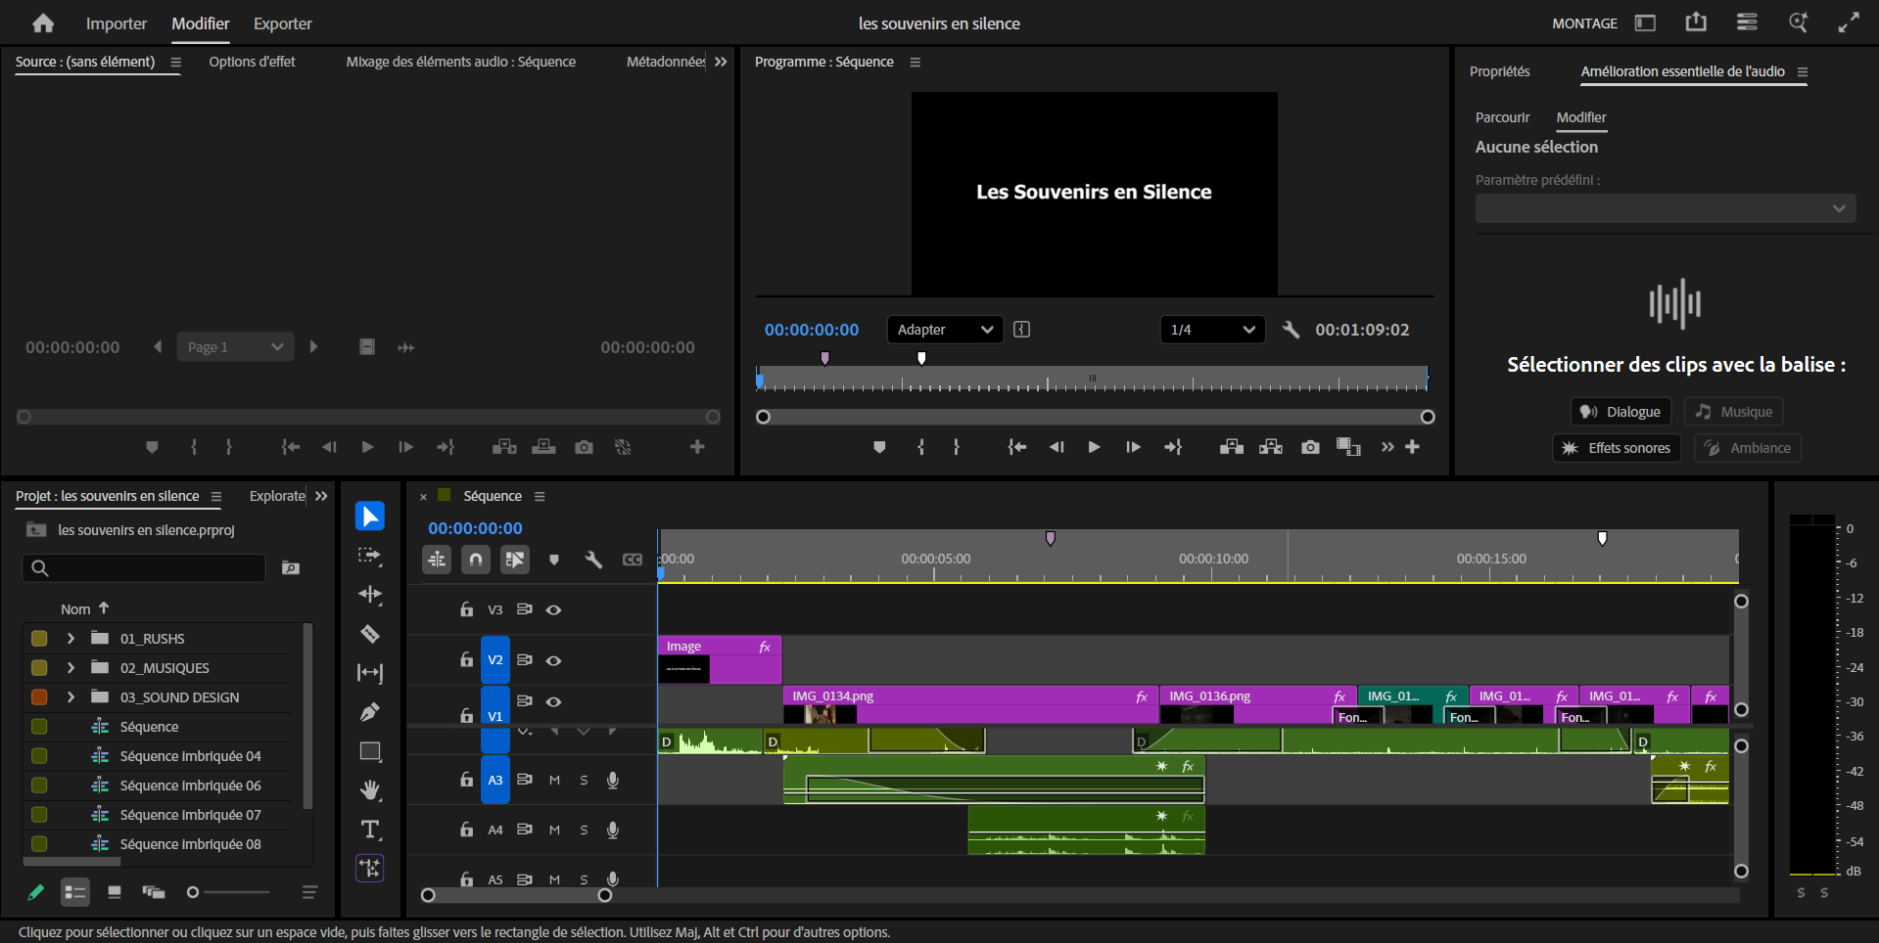Select the Ripple Edit tool
The height and width of the screenshot is (943, 1879).
[x=370, y=595]
